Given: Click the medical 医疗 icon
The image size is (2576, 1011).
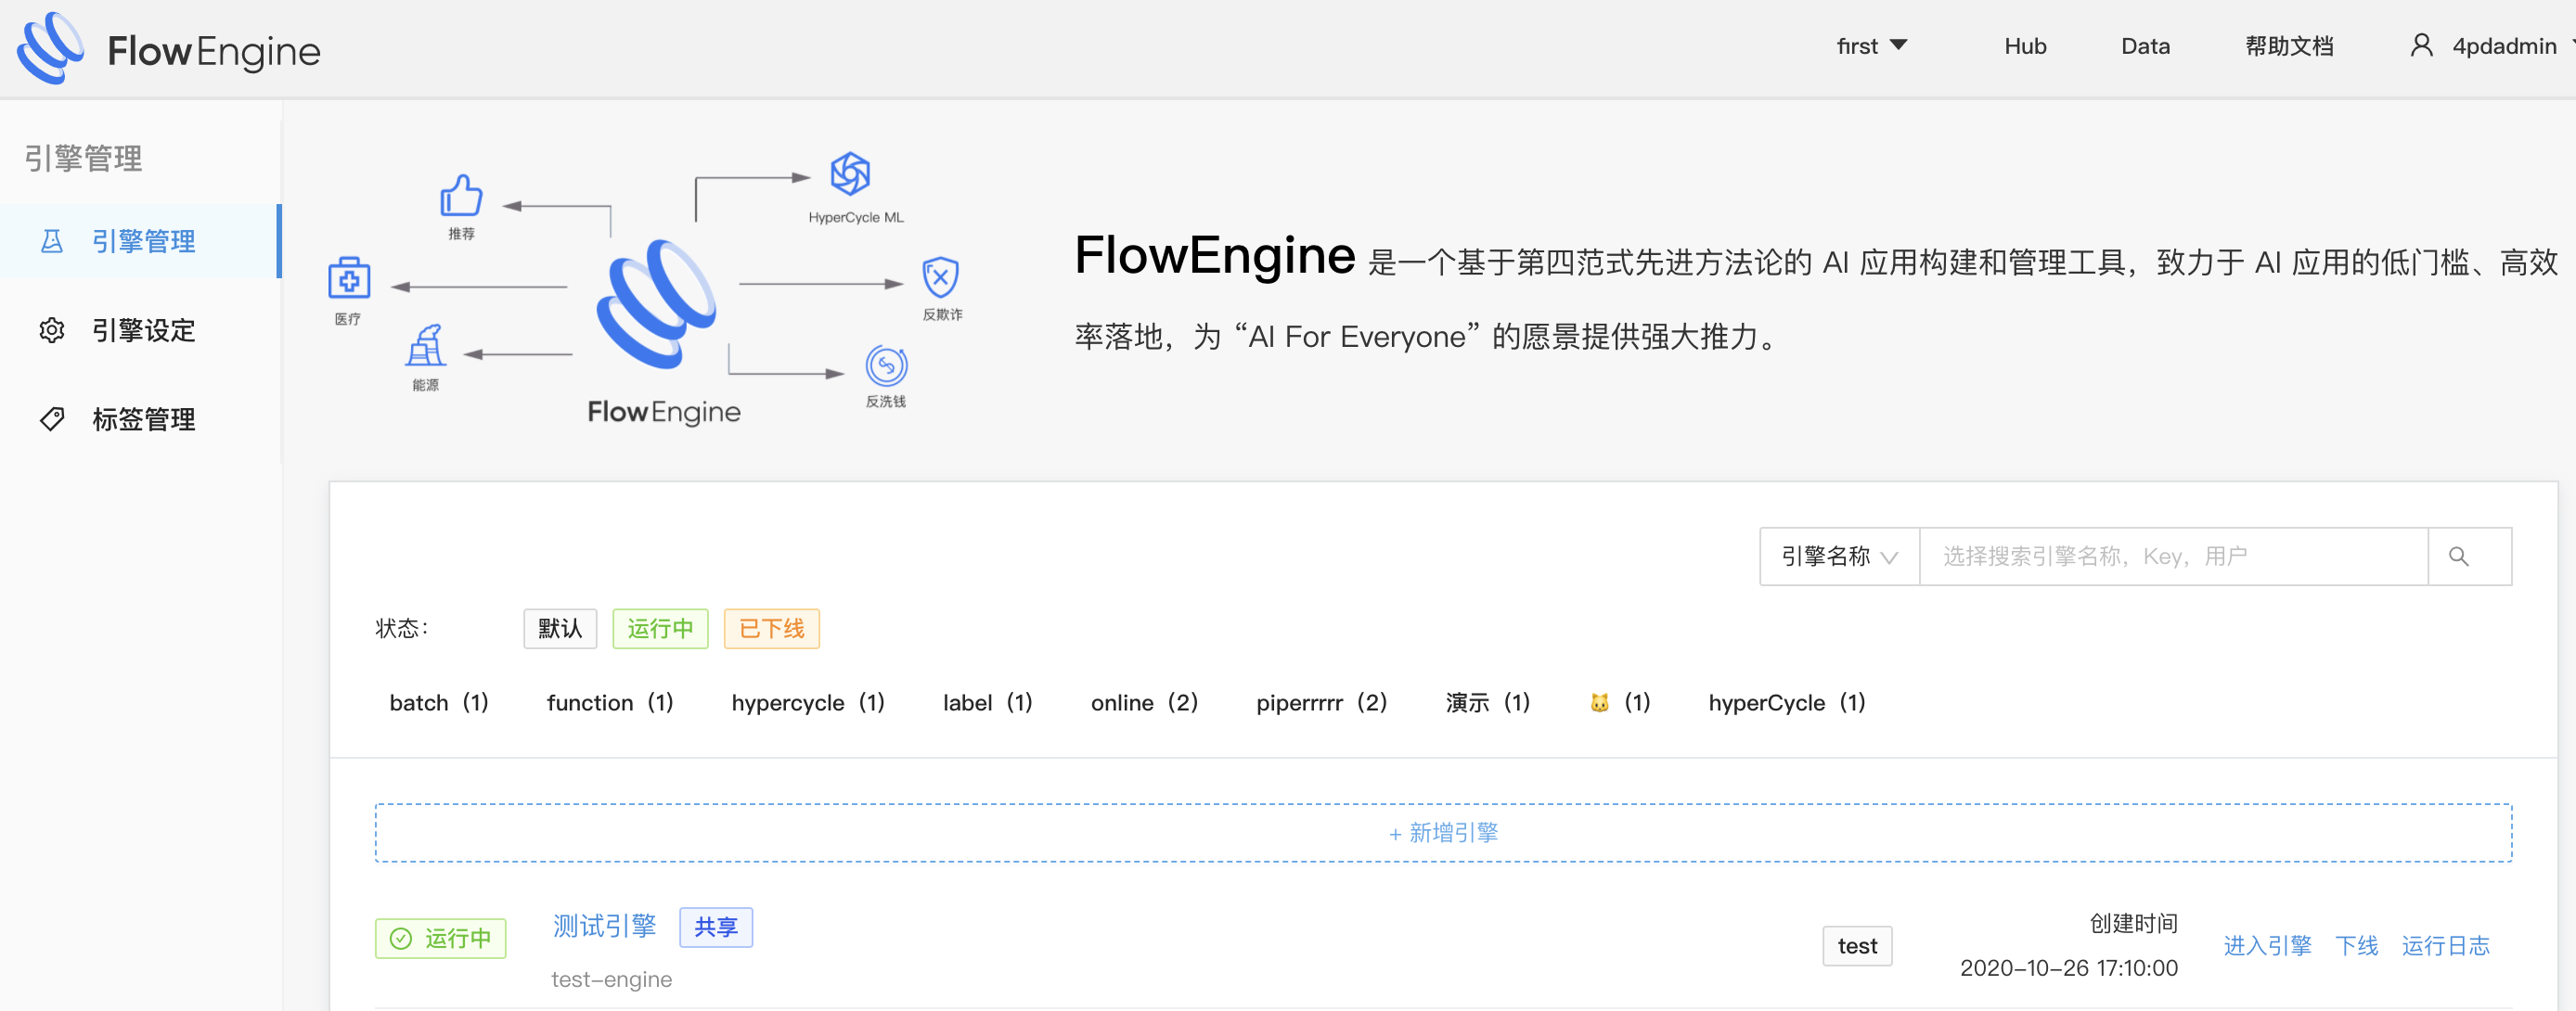Looking at the screenshot, I should click(349, 278).
